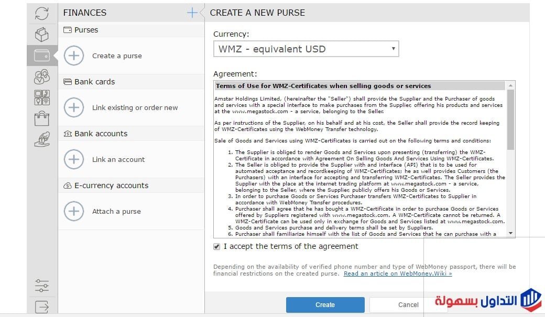Open the Currency dropdown

pyautogui.click(x=306, y=49)
